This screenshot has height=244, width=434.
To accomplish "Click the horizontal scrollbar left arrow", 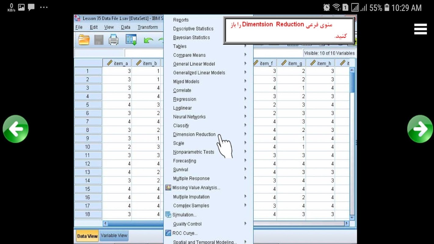I will [x=105, y=224].
